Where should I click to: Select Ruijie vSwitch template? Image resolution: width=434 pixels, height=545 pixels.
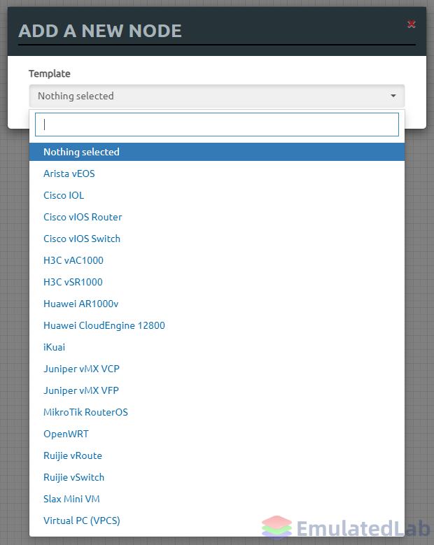(x=217, y=477)
